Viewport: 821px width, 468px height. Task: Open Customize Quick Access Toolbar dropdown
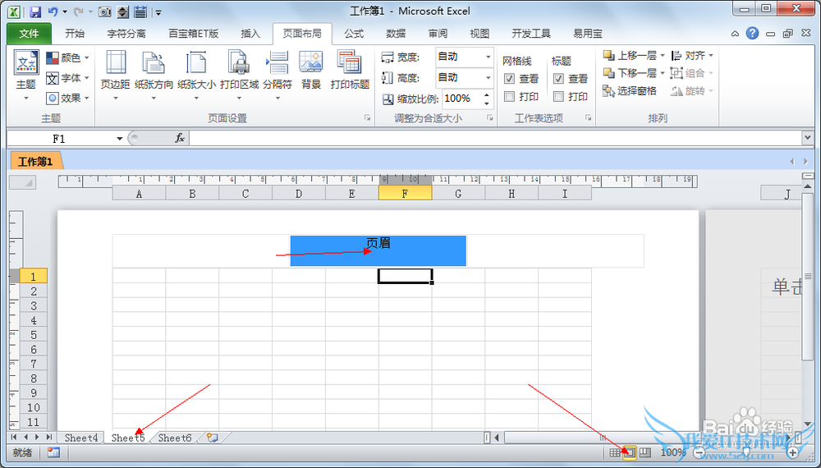(158, 12)
